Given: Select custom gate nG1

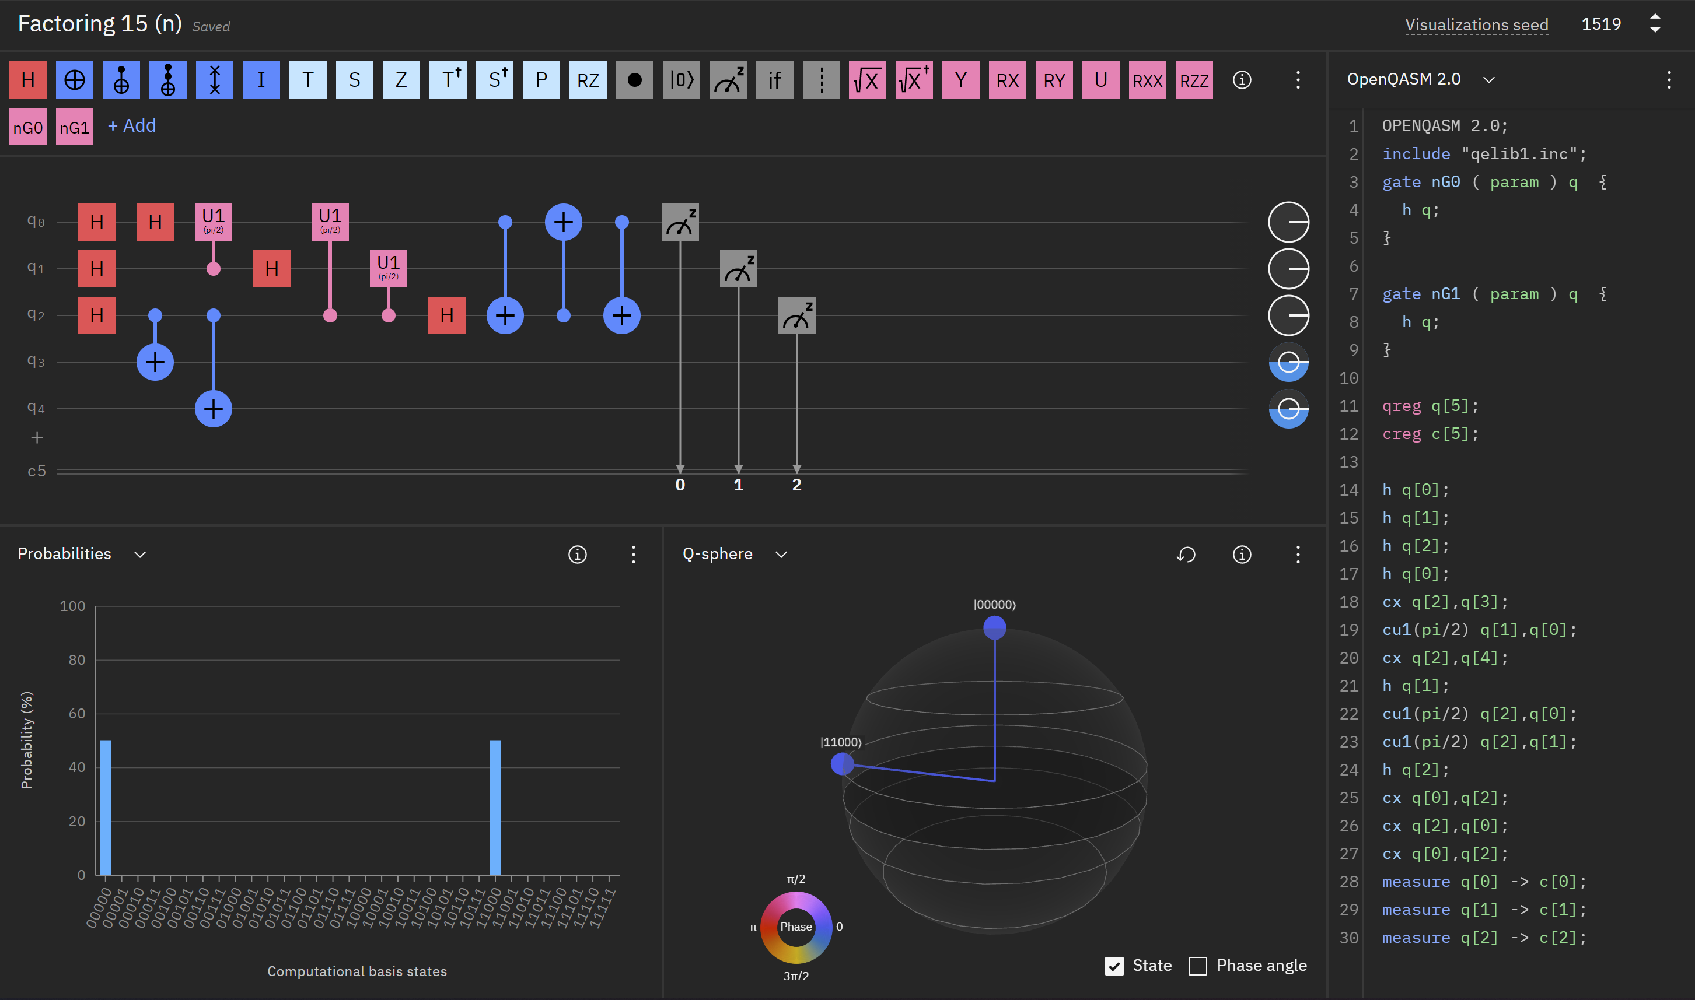Looking at the screenshot, I should [x=74, y=127].
